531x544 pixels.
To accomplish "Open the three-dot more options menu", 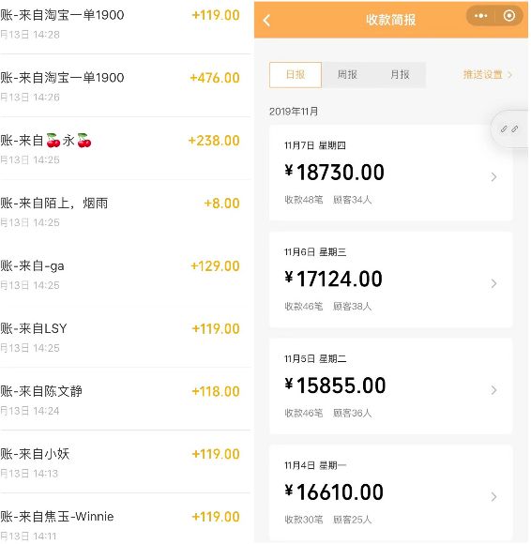I will pyautogui.click(x=480, y=16).
